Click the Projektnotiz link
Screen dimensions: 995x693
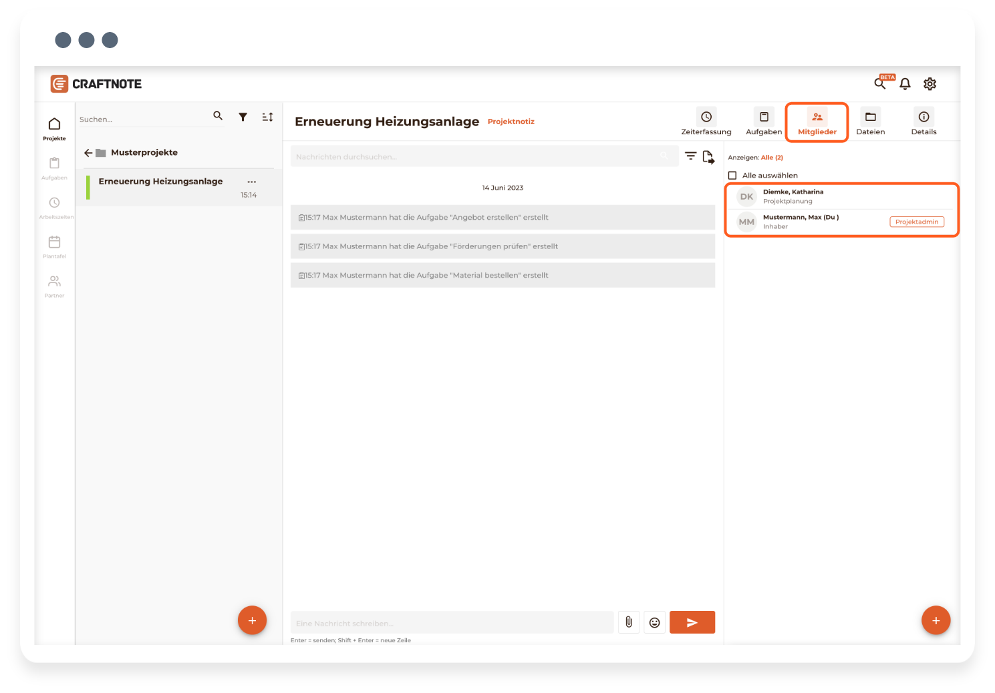511,122
